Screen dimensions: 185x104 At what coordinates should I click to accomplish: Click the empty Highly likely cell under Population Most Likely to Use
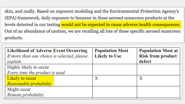pyautogui.click(x=115, y=70)
